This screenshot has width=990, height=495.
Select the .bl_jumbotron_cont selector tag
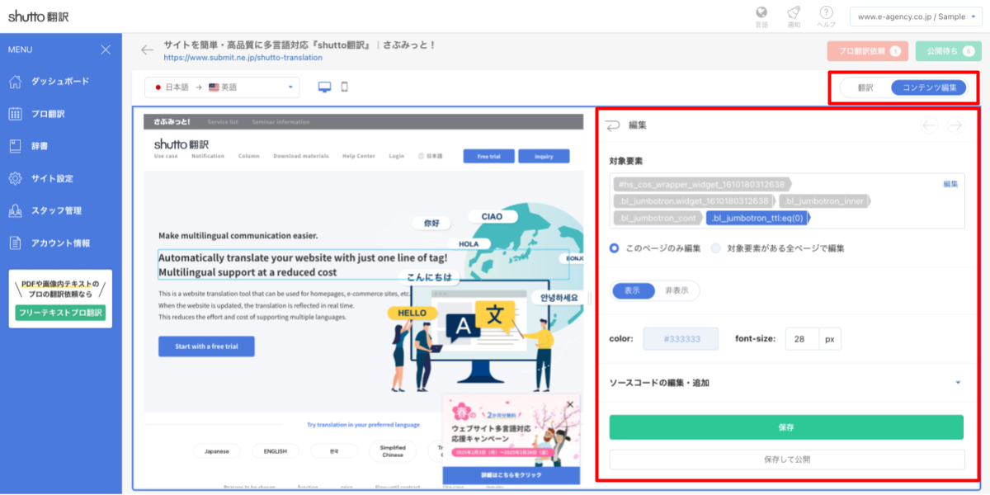tap(658, 219)
